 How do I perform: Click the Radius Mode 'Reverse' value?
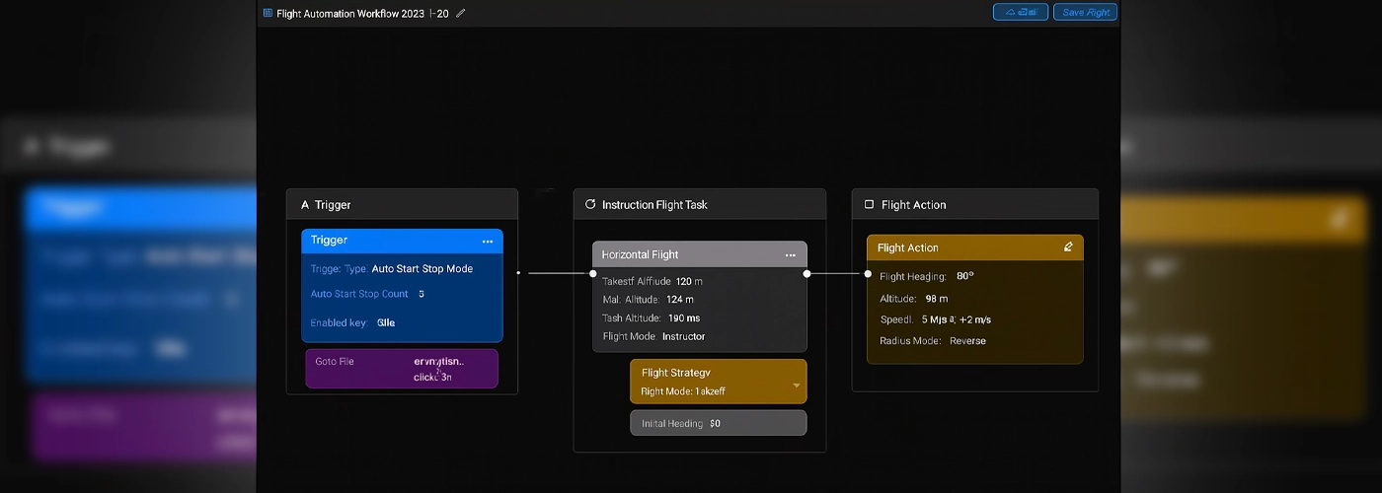pyautogui.click(x=967, y=340)
